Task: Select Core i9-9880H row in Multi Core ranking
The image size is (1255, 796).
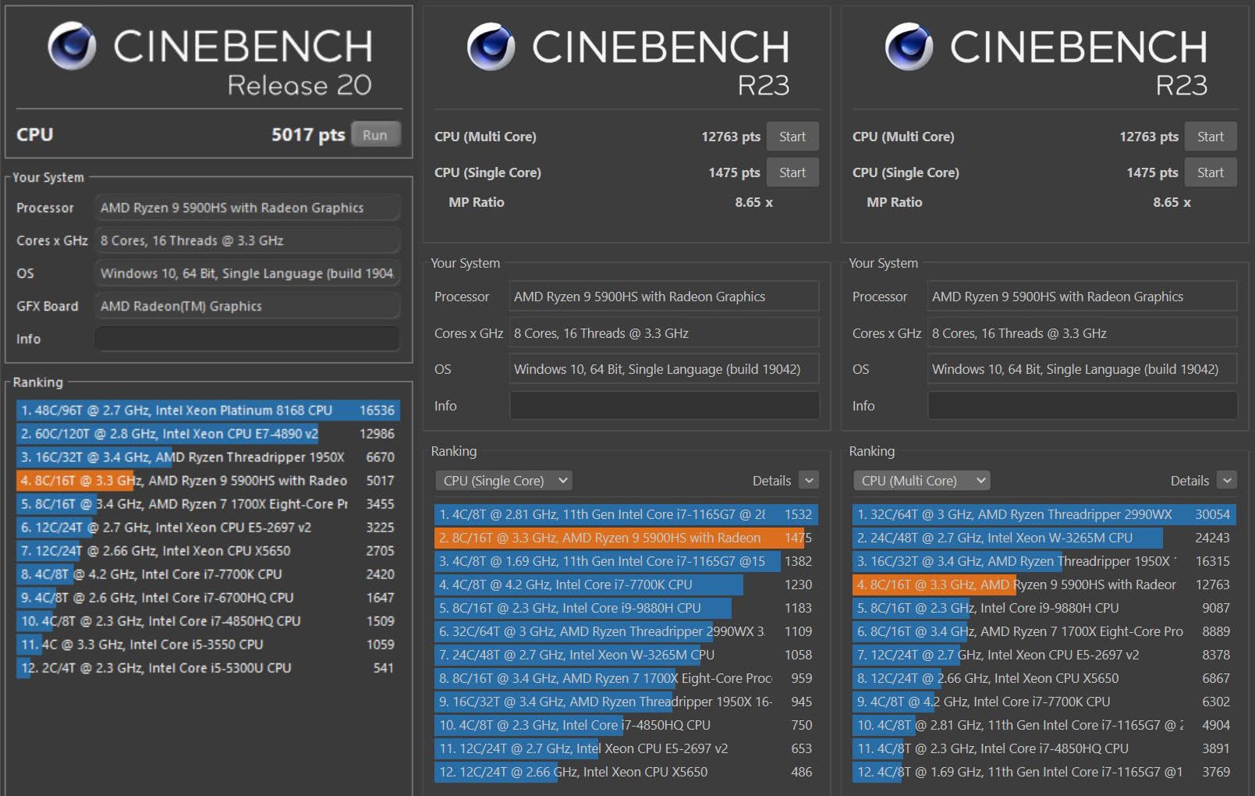Action: click(1044, 608)
